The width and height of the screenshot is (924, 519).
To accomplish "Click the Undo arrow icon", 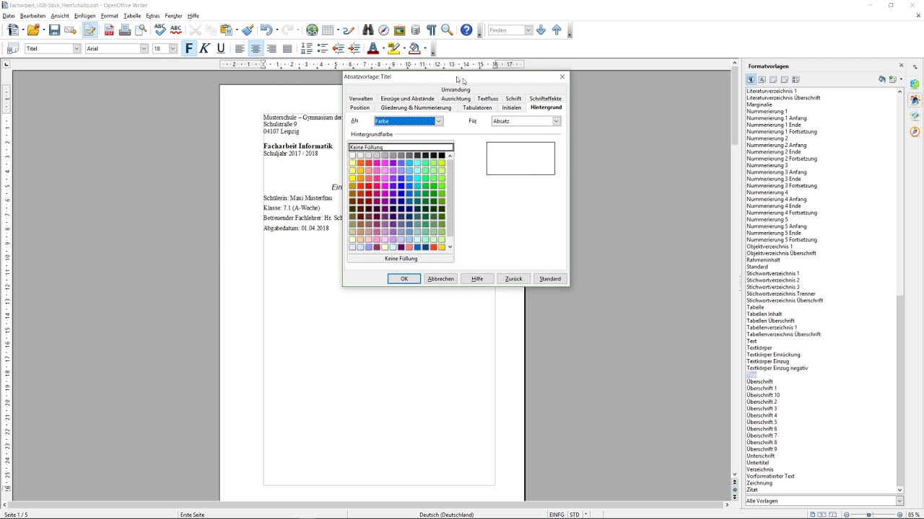I will pos(266,30).
